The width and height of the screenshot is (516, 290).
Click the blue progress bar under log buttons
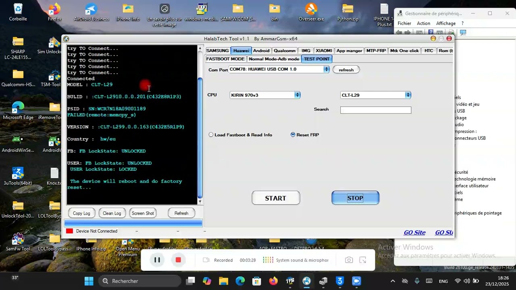[x=133, y=223]
